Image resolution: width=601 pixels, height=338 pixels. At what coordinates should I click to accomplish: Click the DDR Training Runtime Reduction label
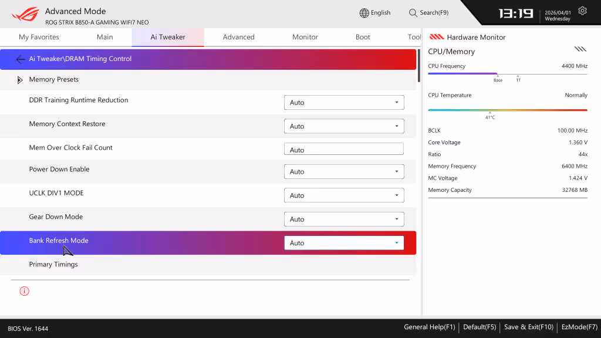[x=79, y=100]
